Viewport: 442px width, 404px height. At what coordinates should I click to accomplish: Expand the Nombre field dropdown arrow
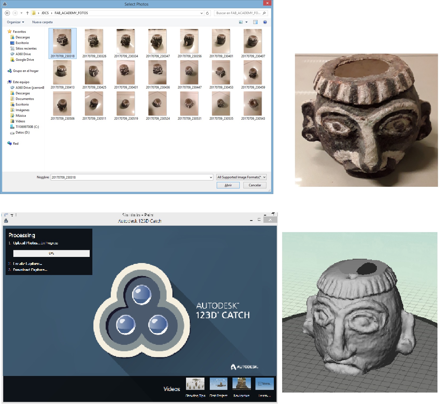(x=211, y=177)
